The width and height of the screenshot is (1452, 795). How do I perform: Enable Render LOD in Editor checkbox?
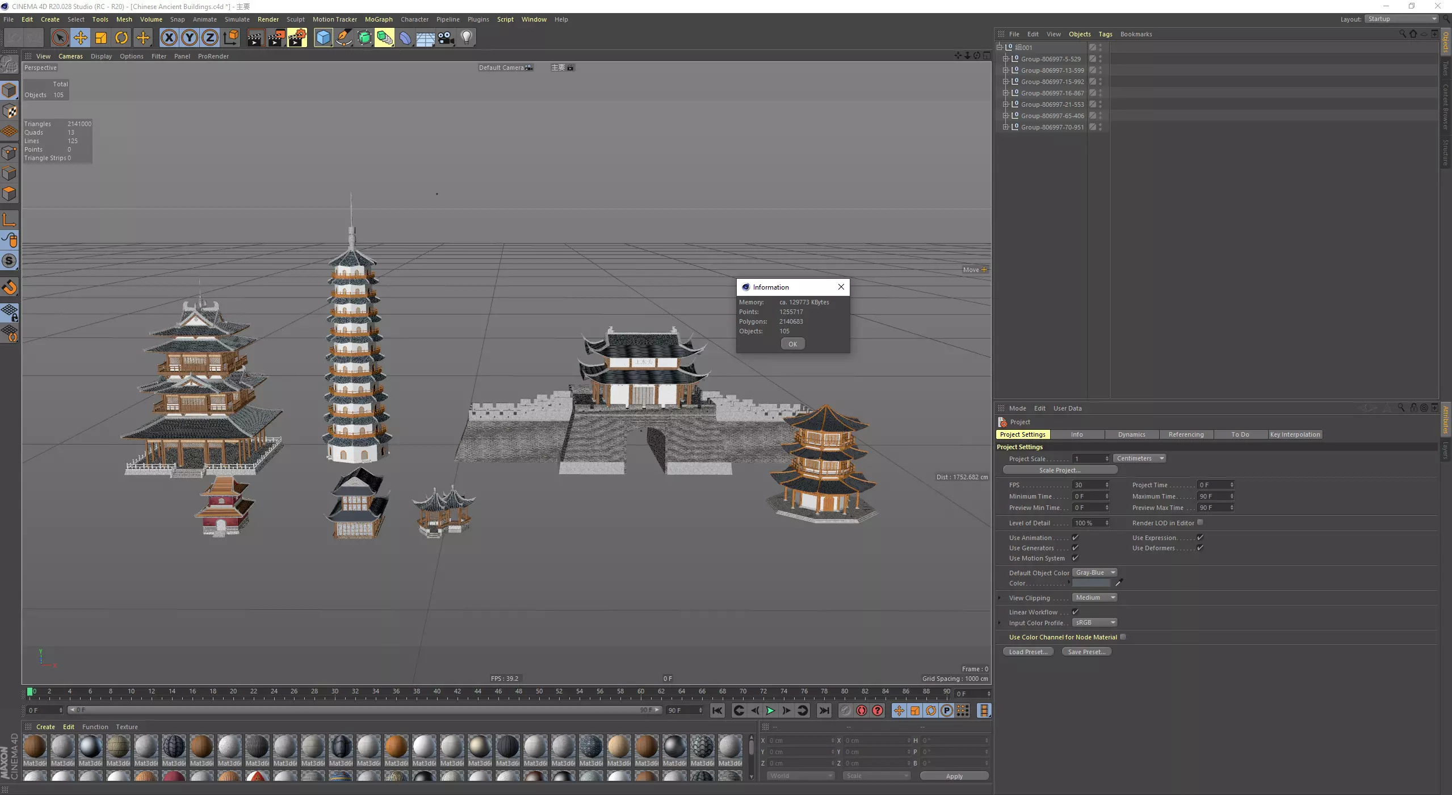(1200, 522)
